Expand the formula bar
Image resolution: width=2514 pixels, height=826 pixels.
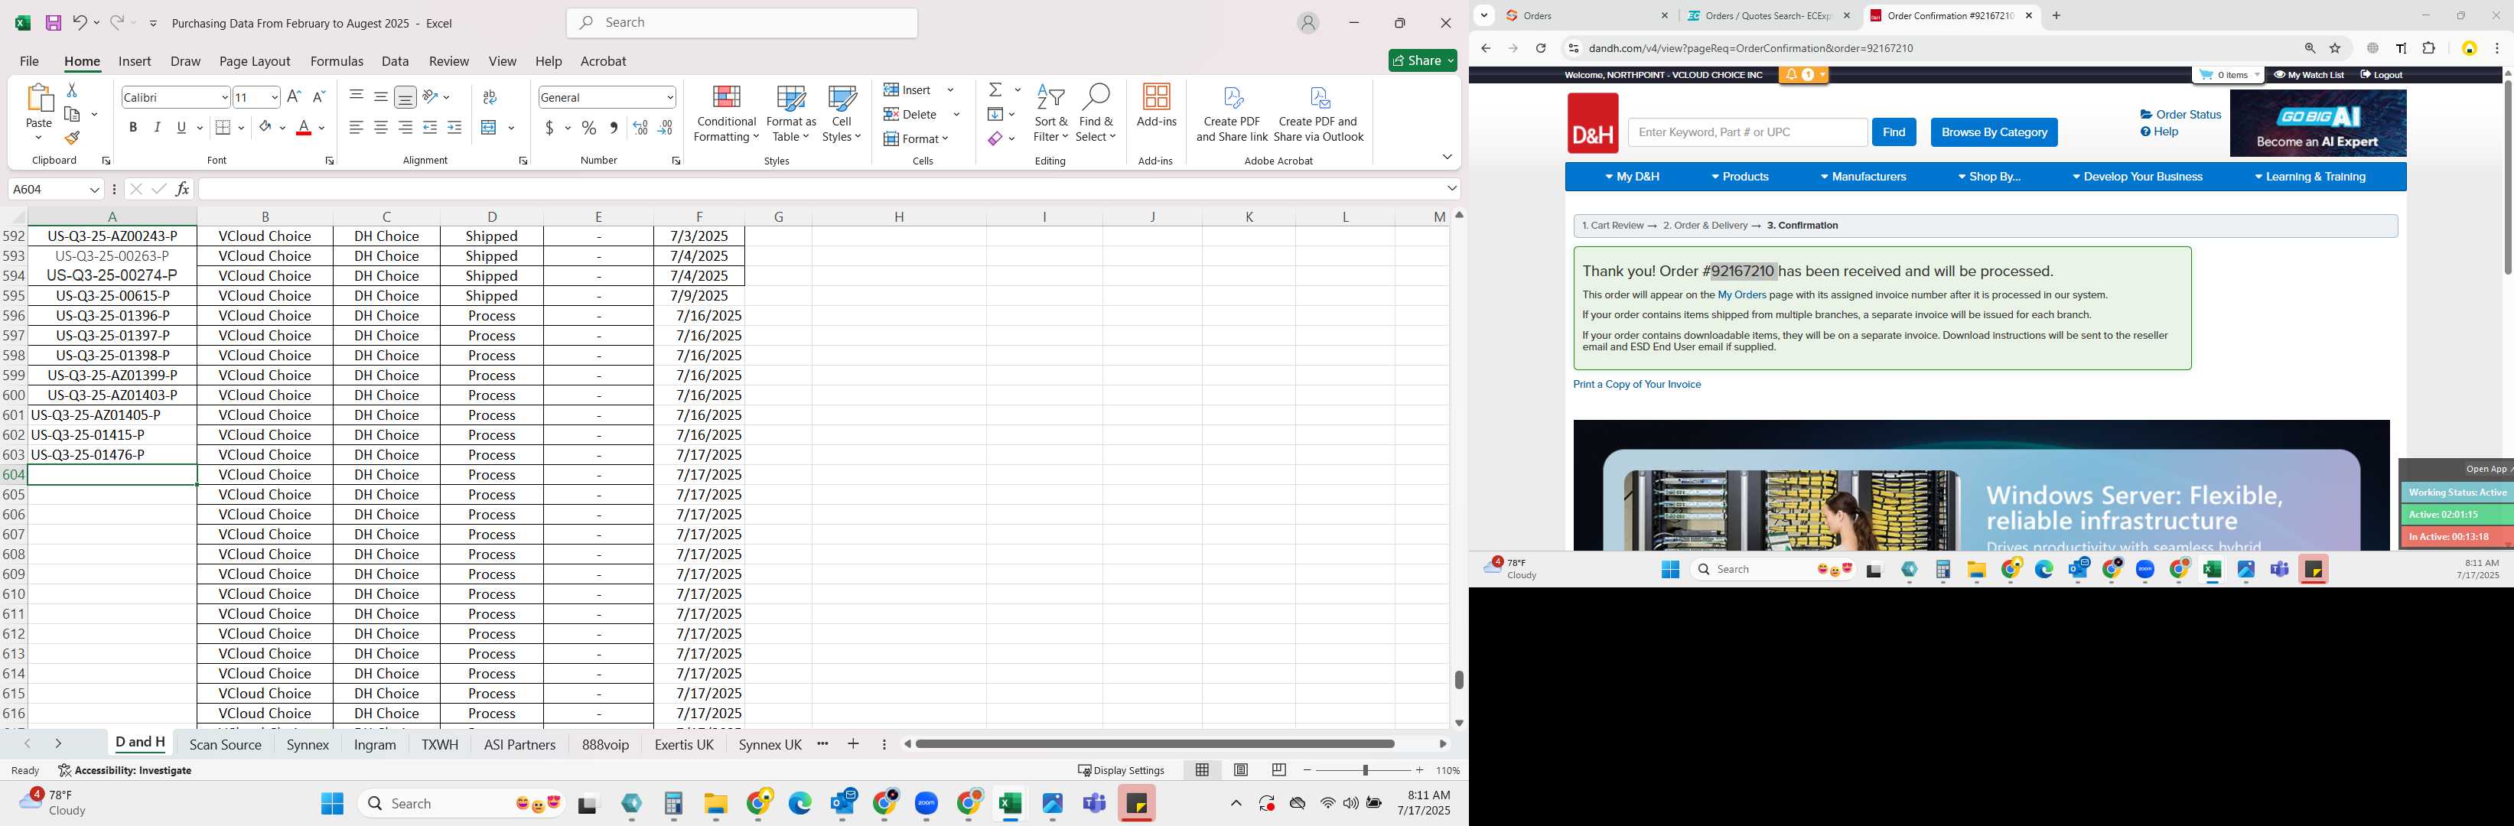[1451, 188]
